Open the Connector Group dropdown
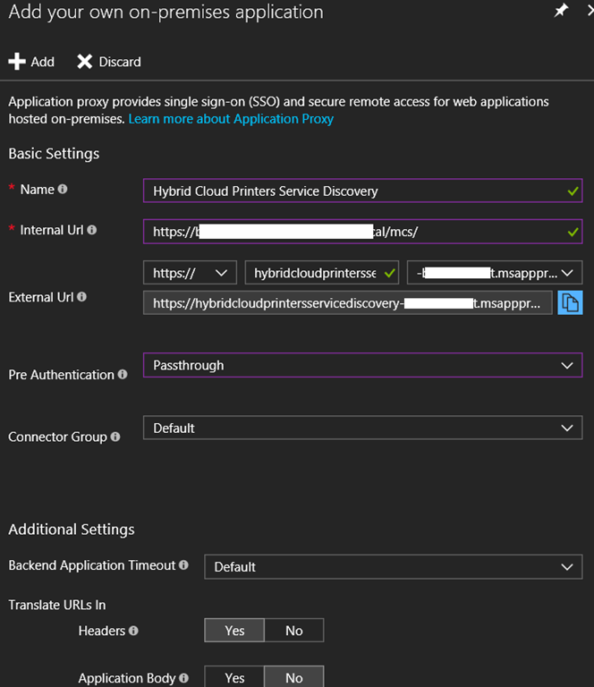Viewport: 594px width, 687px height. point(362,428)
